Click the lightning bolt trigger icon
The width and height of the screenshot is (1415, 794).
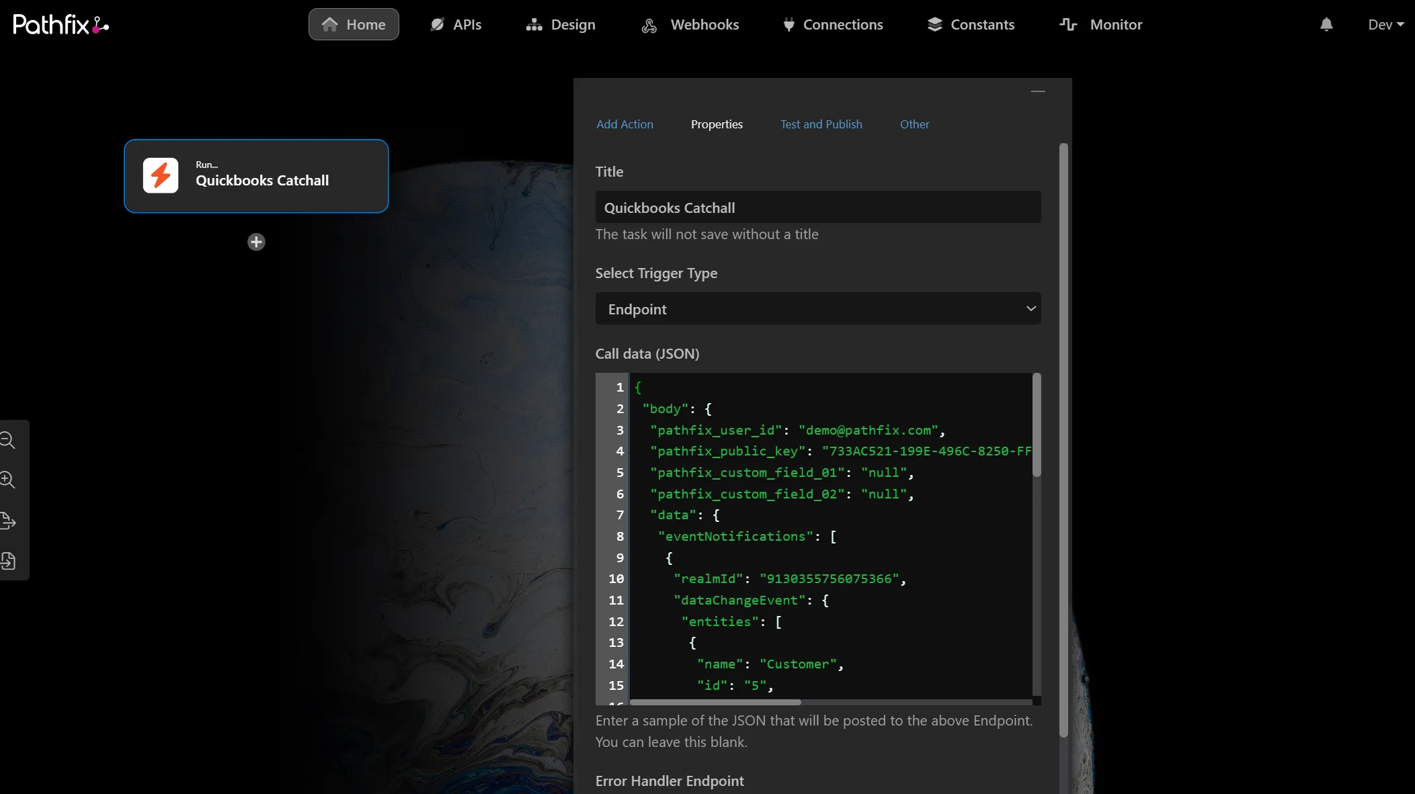click(x=161, y=175)
